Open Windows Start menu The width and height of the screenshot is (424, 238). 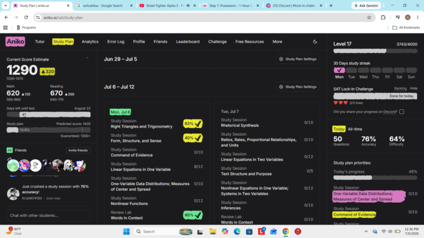pyautogui.click(x=126, y=232)
